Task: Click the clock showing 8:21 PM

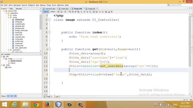Action: point(185,103)
